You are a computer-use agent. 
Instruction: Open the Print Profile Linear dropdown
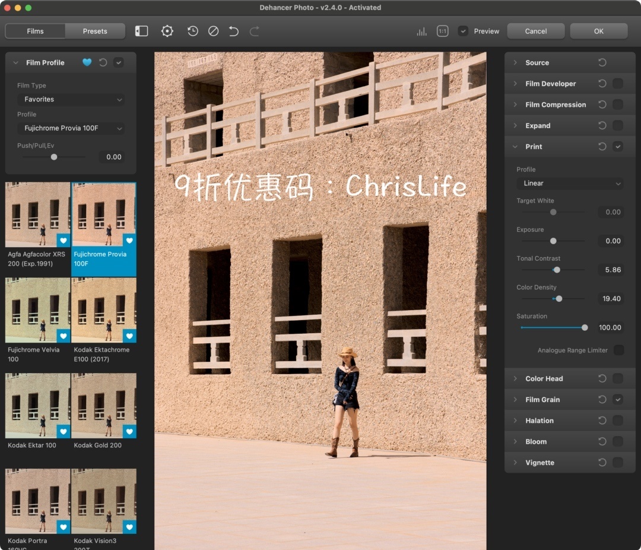click(570, 184)
